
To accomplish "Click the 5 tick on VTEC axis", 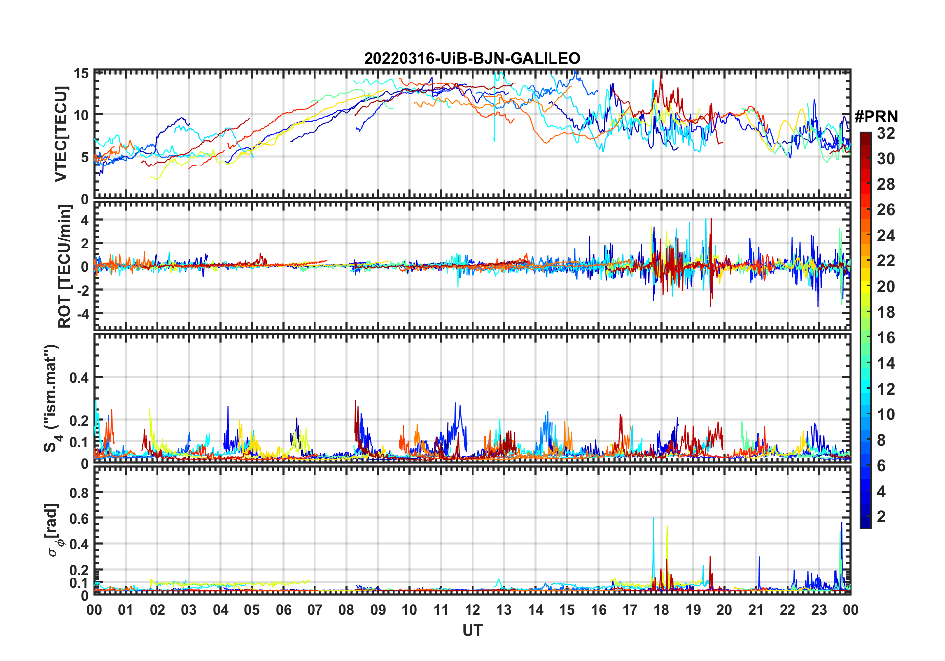I will (x=85, y=157).
